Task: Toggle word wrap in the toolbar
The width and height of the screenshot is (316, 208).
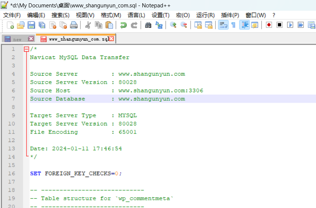Action: click(x=223, y=25)
